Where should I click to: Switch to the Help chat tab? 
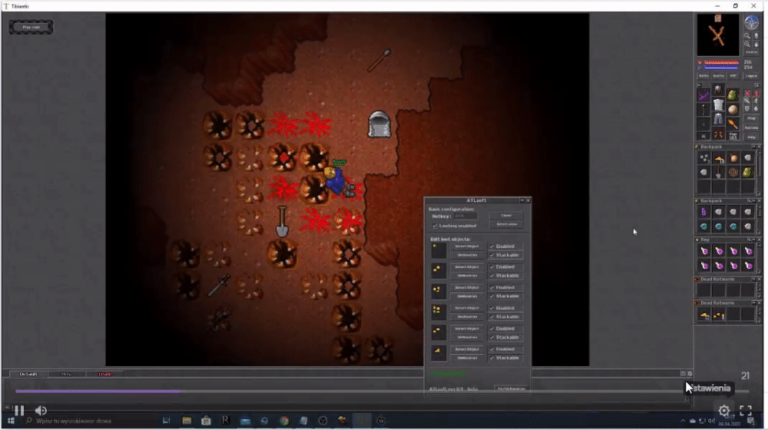pyautogui.click(x=66, y=374)
